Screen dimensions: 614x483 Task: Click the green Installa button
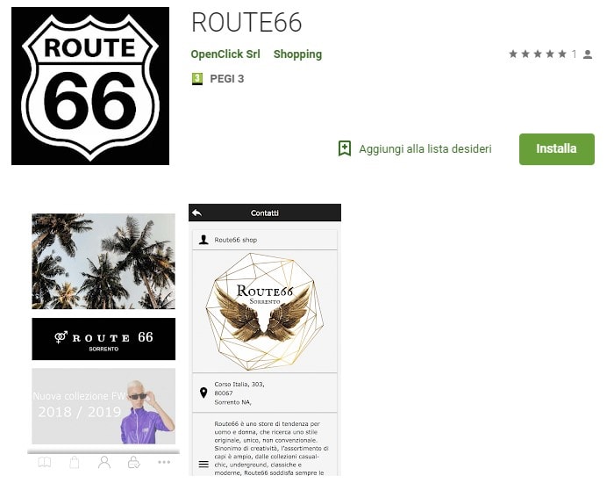(x=556, y=149)
